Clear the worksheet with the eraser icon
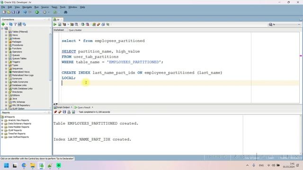Viewport: 303px width, 170px height. [x=98, y=25]
